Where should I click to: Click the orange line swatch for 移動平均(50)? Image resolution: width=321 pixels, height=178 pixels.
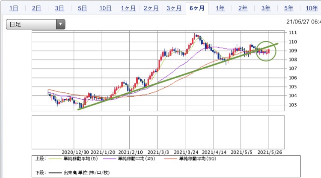[171, 159]
